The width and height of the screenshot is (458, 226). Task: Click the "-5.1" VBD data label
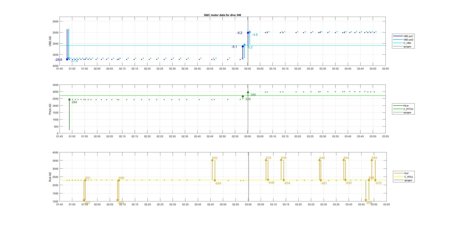234,47
